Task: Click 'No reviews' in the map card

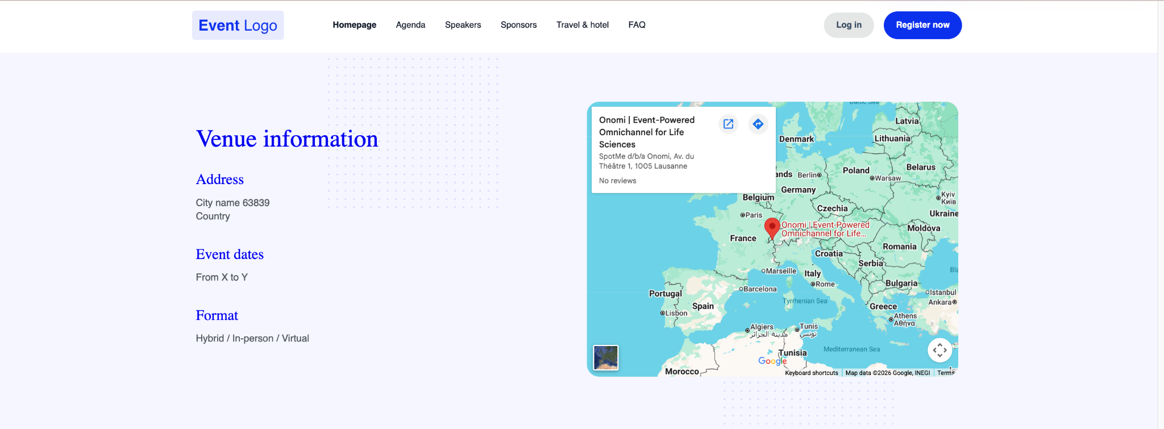Action: point(618,181)
